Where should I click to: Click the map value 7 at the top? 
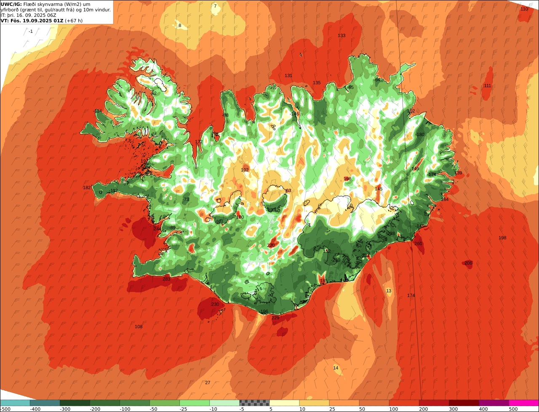pos(215,6)
